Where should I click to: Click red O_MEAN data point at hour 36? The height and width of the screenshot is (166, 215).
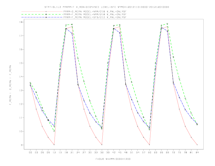[102, 145]
